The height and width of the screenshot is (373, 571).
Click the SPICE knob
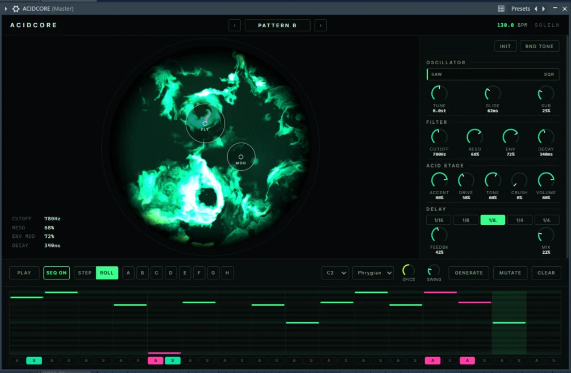pyautogui.click(x=408, y=270)
